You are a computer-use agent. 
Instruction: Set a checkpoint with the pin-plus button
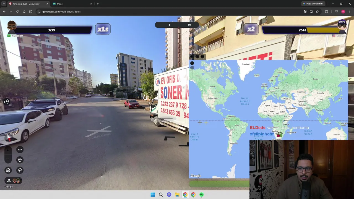point(20,160)
